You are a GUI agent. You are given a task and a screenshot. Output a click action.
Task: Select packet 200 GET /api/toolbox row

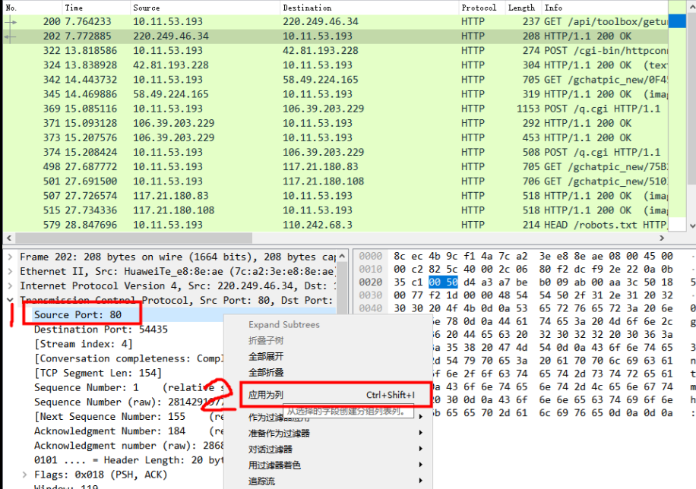pos(335,22)
